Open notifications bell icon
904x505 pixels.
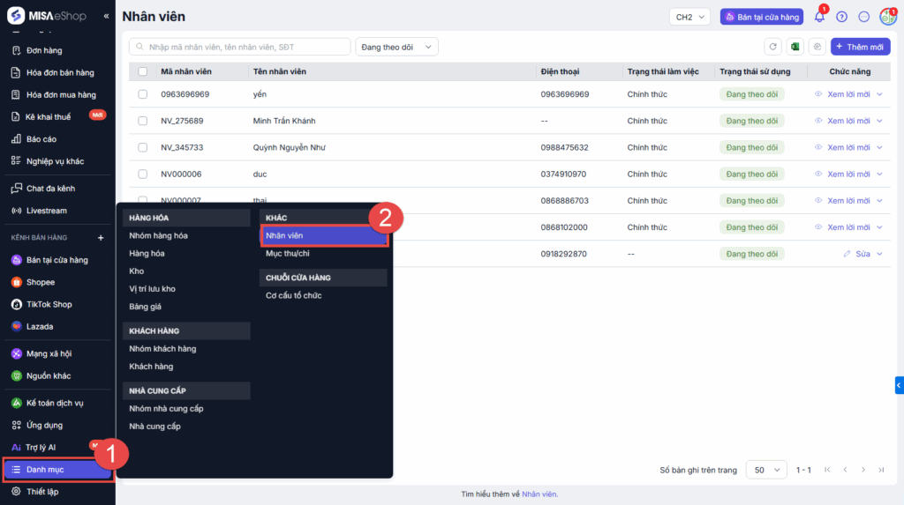coord(819,17)
